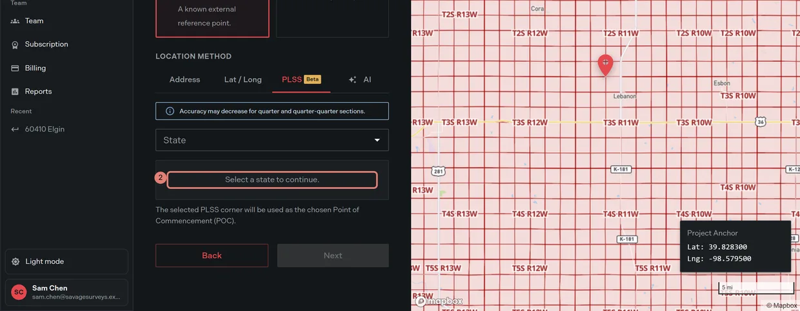Screen dimensions: 800x311
Task: Select the known external reference point card
Action: point(212,18)
